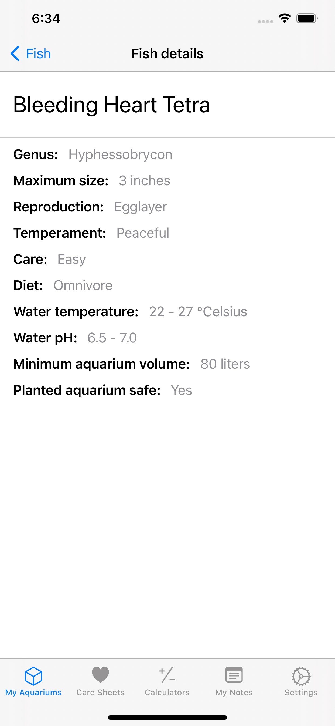This screenshot has width=335, height=726.
Task: Click the Water pH 6.5 - 7.0 value
Action: (x=112, y=338)
